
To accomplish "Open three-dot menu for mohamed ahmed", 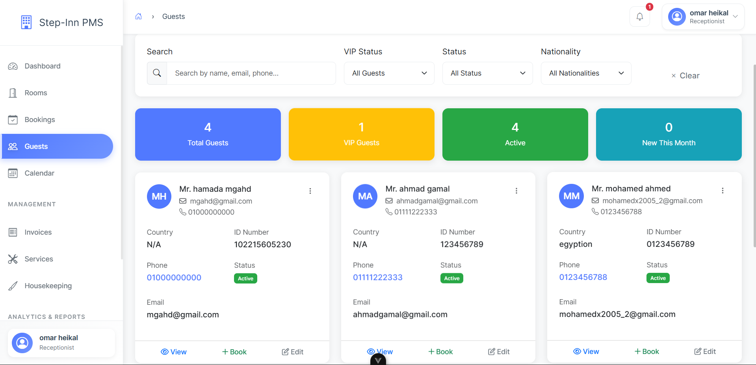I will coord(722,191).
